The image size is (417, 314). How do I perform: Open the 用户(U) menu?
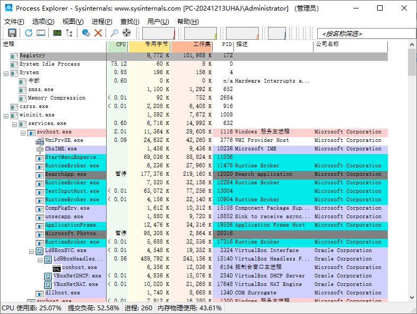click(x=158, y=22)
